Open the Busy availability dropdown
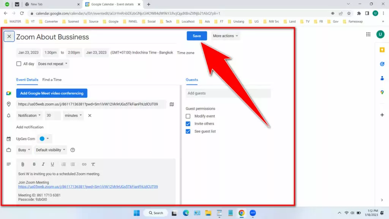The width and height of the screenshot is (389, 219). (24, 150)
